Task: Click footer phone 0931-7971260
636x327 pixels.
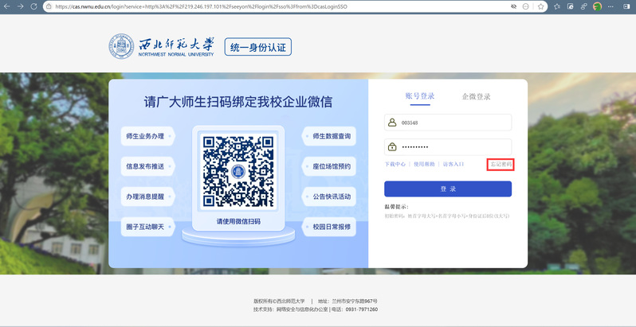Action: coord(361,309)
